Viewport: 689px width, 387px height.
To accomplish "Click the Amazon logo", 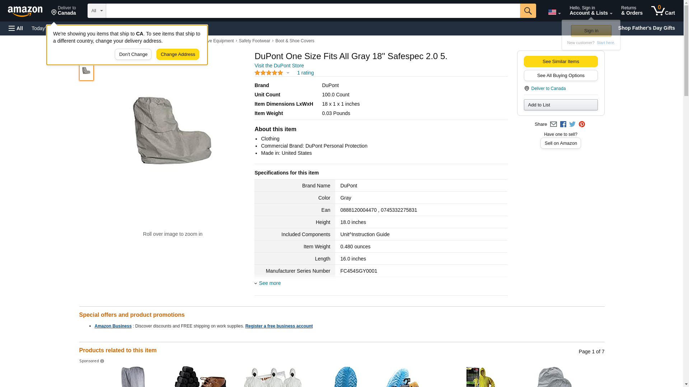I will tap(25, 11).
